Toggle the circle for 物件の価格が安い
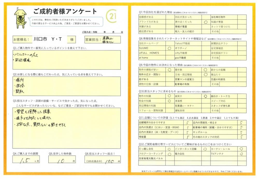Image resolution: width=259 pixels, height=179 pixels. (169, 70)
